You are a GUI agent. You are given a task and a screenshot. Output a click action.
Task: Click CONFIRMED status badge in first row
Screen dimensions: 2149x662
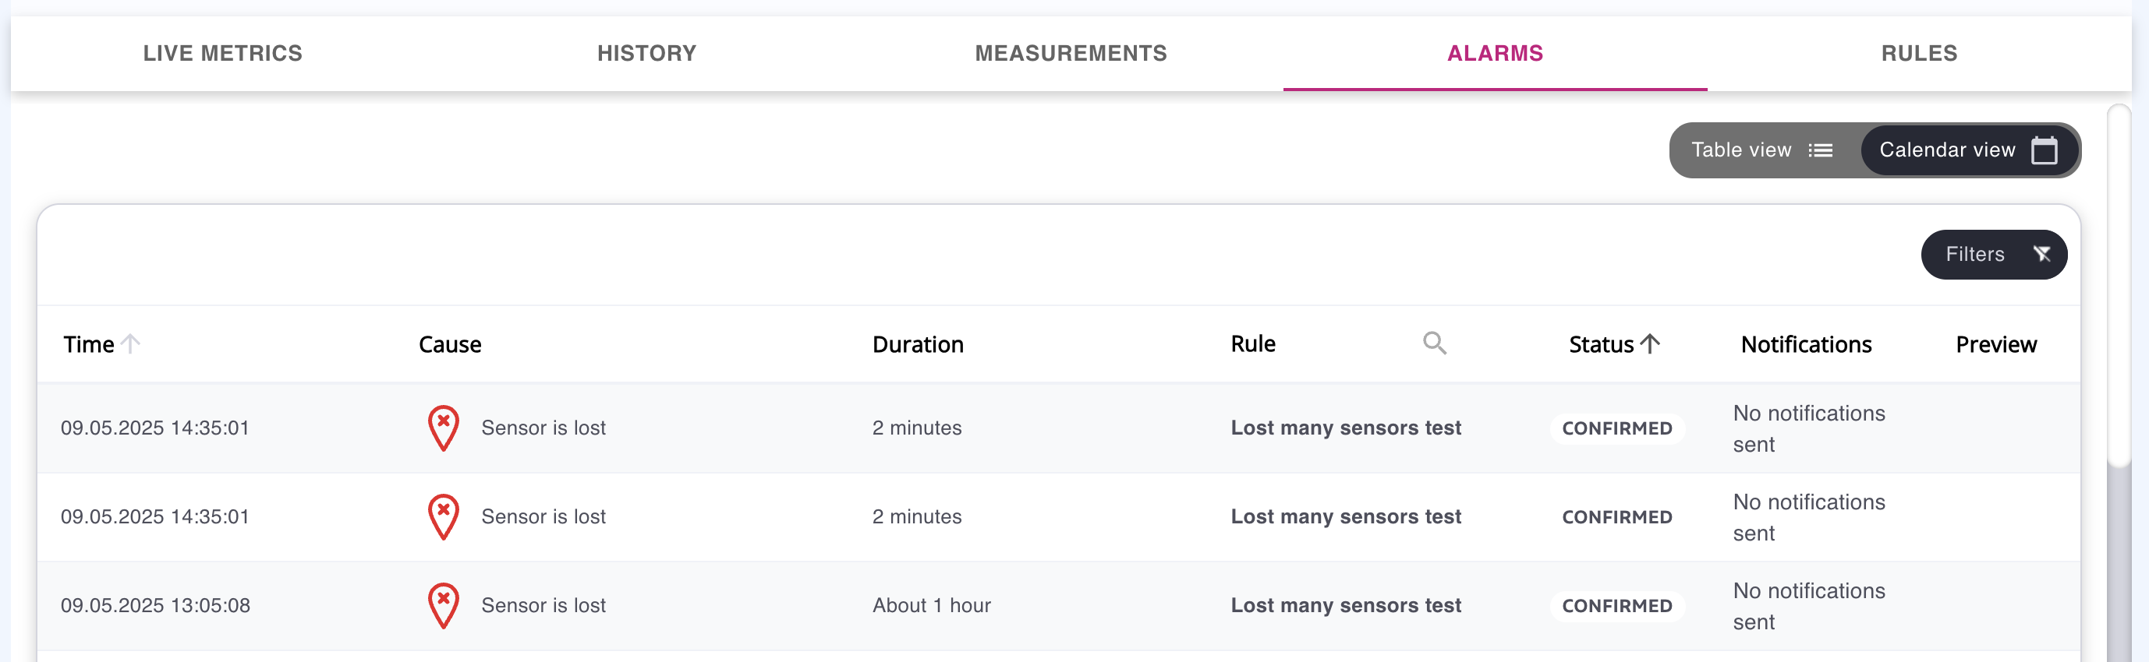[x=1616, y=428]
